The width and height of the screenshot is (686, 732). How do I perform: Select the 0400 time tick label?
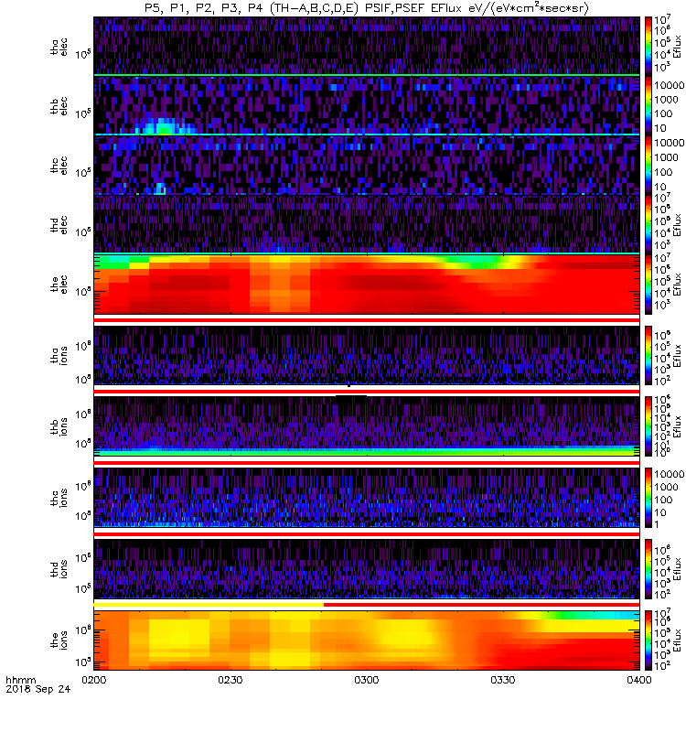(x=638, y=680)
